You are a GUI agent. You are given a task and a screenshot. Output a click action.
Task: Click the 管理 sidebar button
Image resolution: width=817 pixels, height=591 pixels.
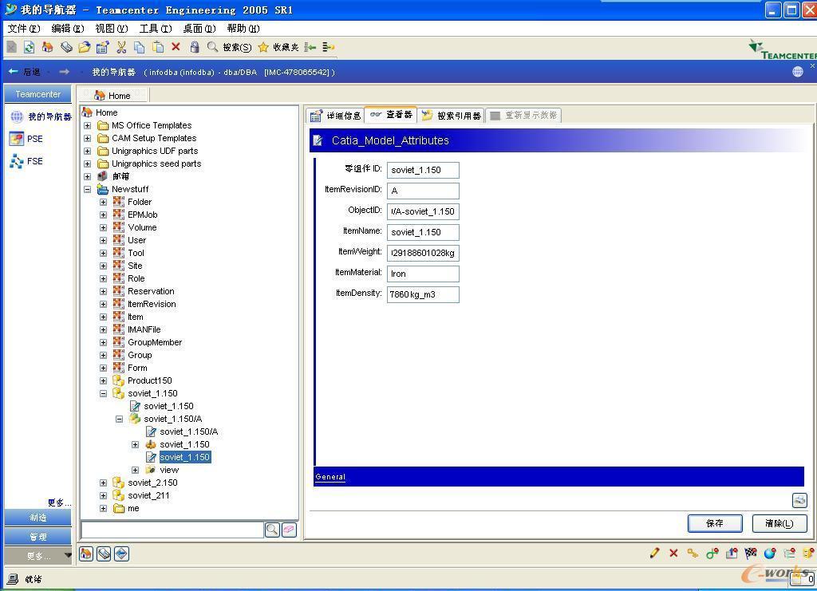tap(37, 537)
